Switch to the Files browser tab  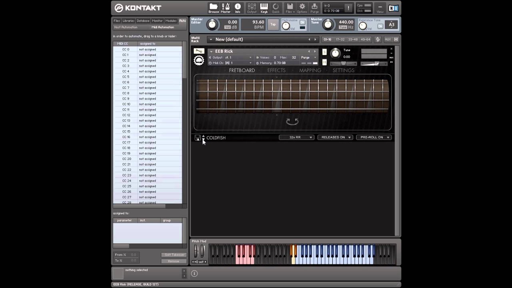click(117, 21)
